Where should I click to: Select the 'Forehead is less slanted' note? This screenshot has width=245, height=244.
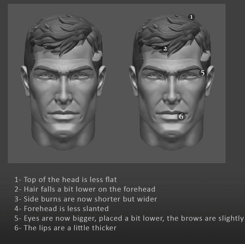click(61, 209)
